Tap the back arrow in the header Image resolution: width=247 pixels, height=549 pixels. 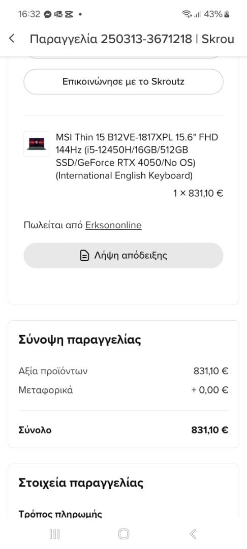12,39
